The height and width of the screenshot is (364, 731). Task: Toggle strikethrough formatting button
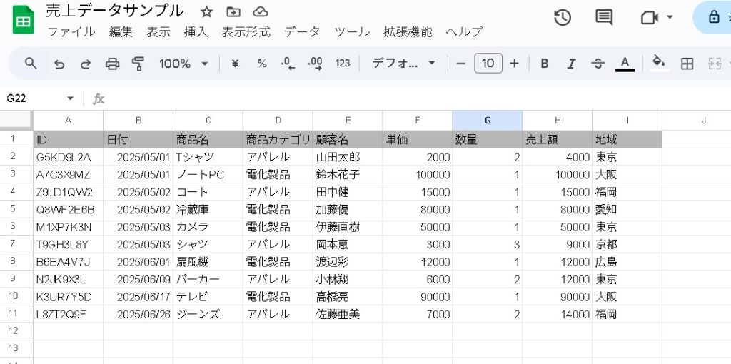click(x=598, y=64)
